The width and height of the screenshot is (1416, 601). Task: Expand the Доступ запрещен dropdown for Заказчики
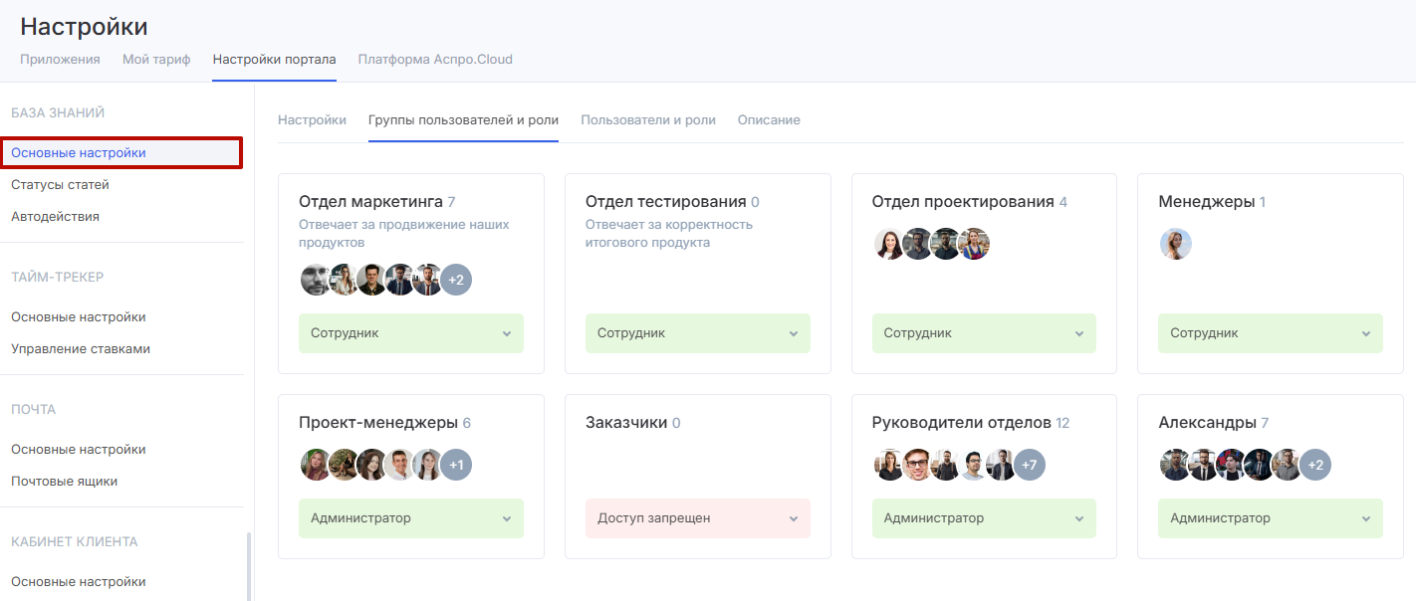coord(697,518)
